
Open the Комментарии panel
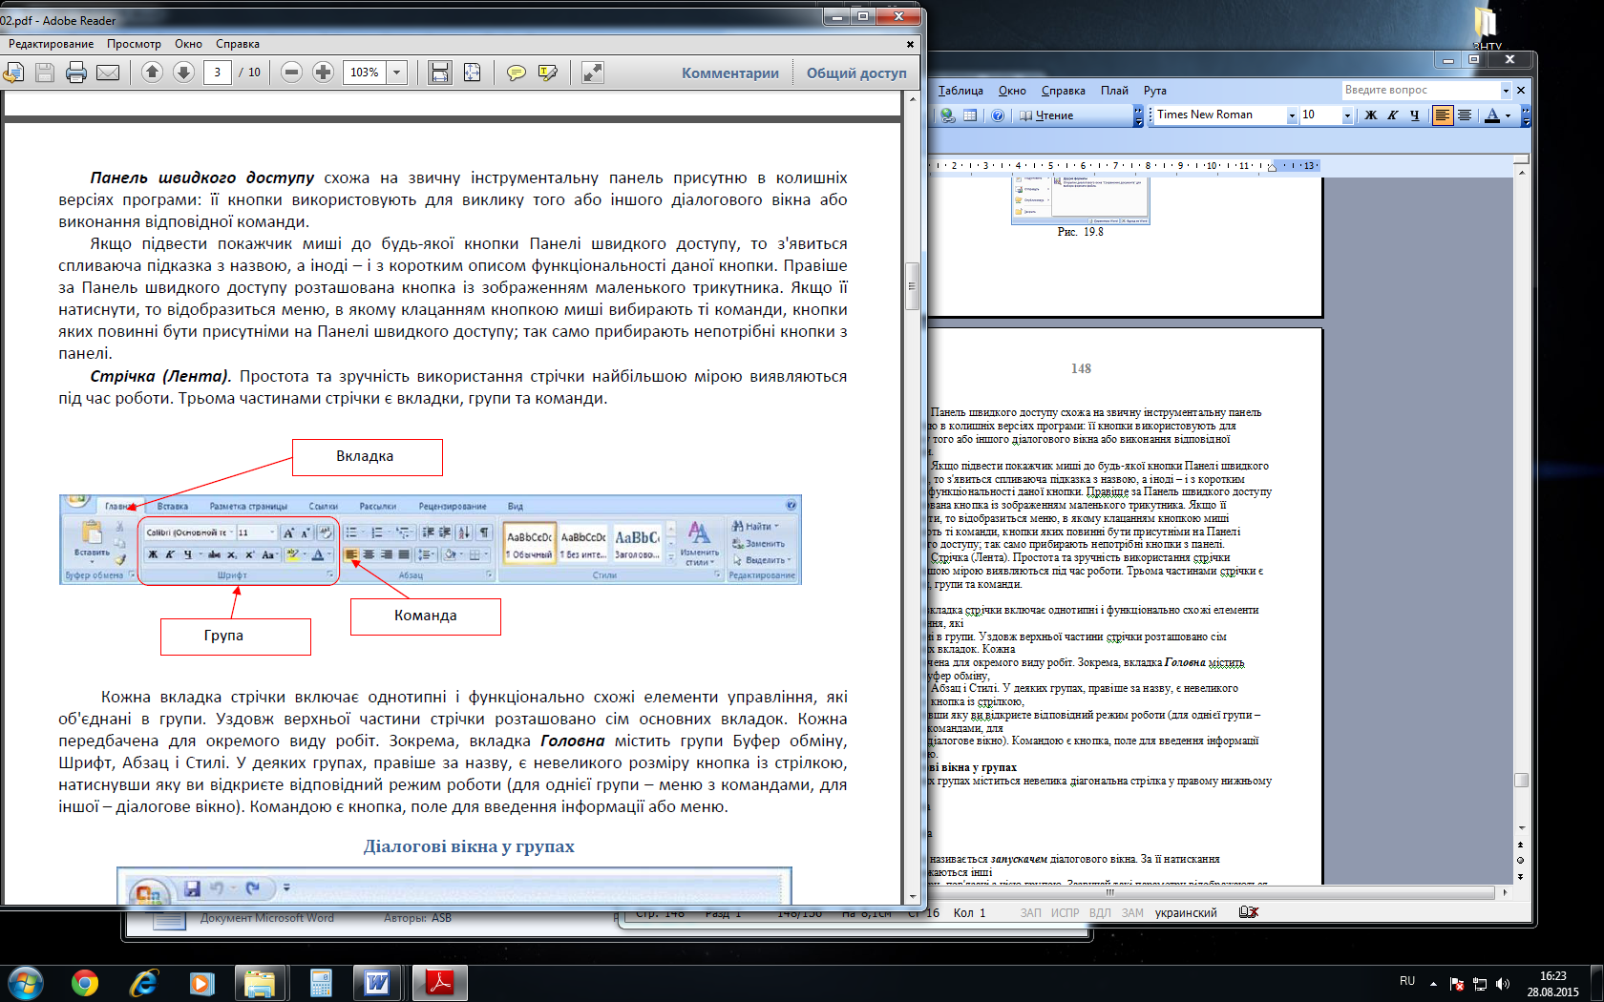click(x=730, y=73)
